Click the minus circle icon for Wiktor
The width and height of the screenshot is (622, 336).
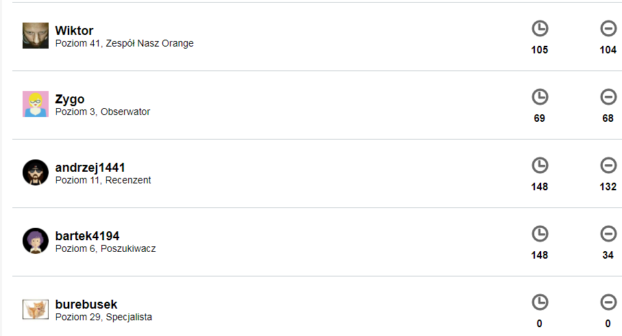click(x=608, y=29)
